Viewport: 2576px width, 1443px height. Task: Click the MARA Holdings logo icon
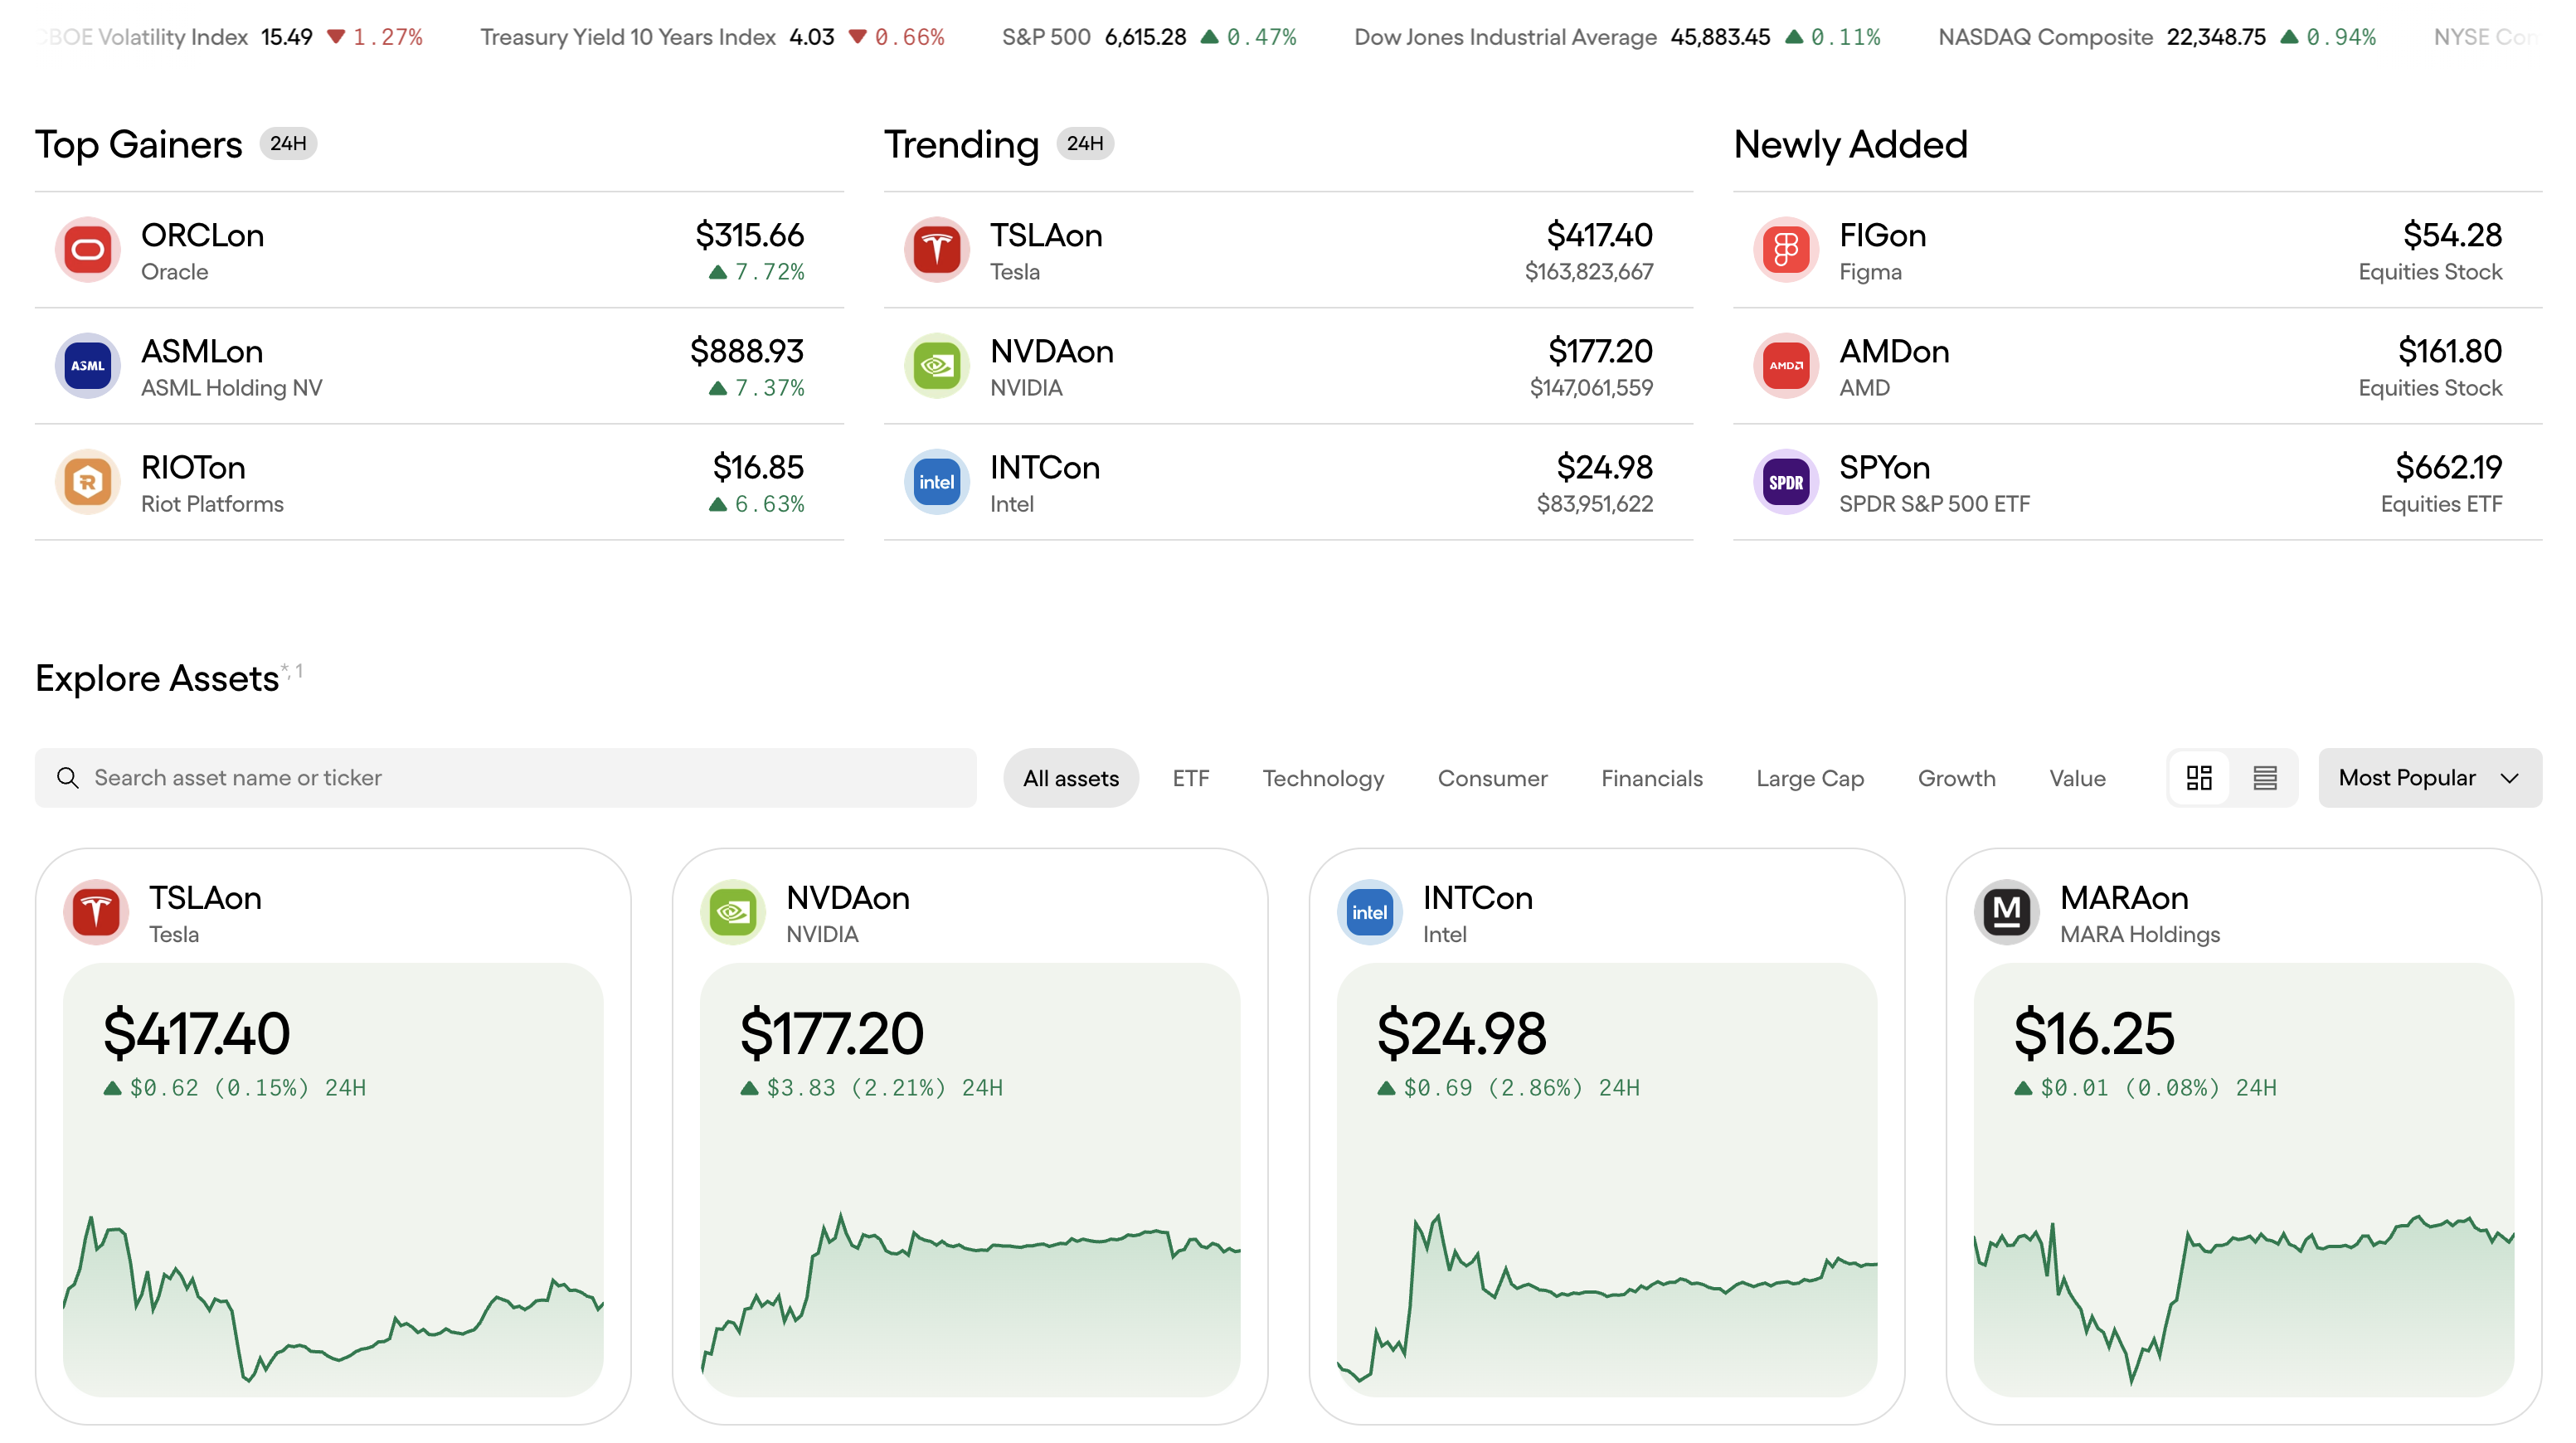2007,912
